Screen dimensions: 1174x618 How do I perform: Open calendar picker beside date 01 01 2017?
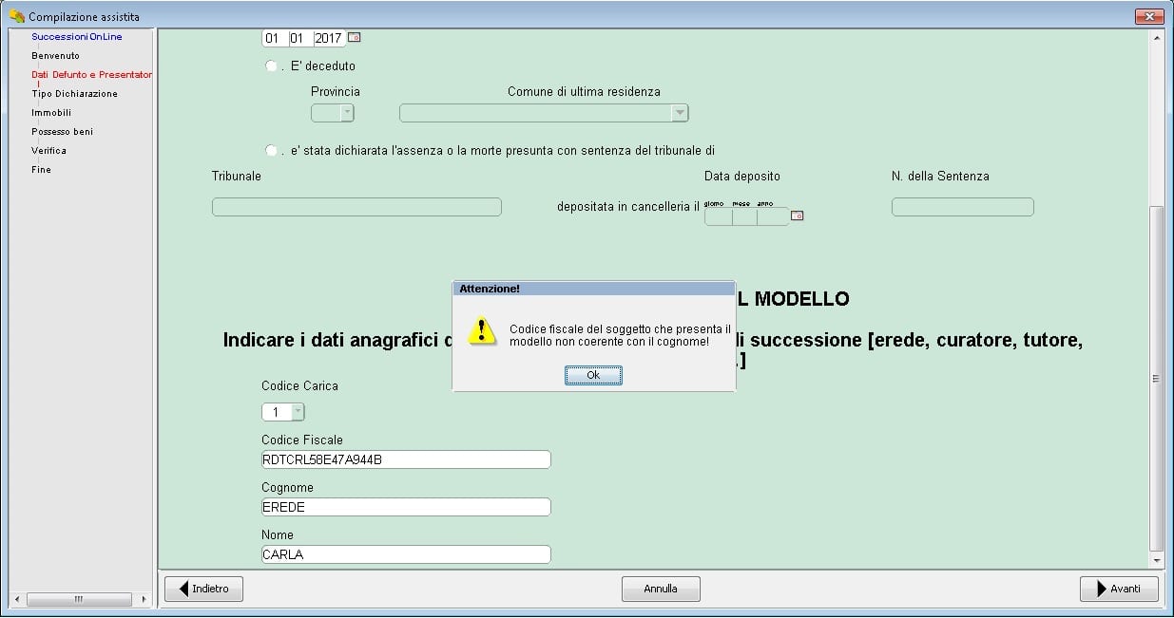coord(354,38)
